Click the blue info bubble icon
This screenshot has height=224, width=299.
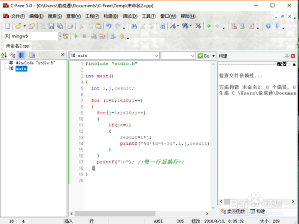coord(277,26)
